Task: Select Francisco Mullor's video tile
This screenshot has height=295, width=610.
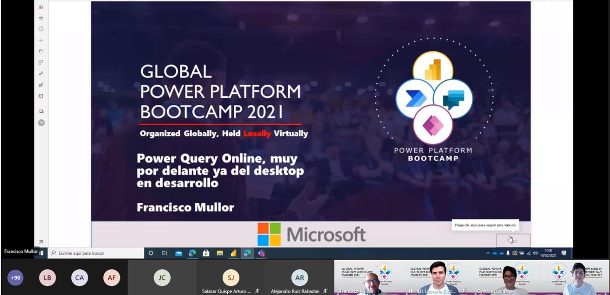Action: [x=368, y=277]
